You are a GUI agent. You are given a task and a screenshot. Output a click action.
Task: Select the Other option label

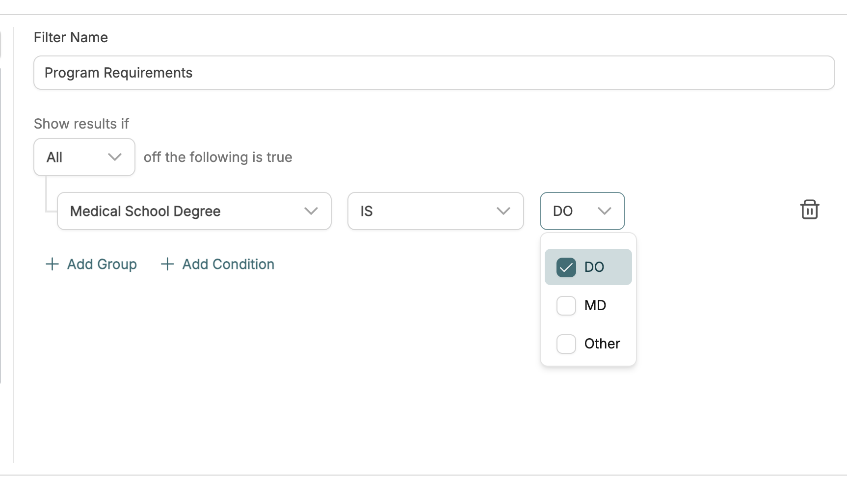click(x=602, y=344)
